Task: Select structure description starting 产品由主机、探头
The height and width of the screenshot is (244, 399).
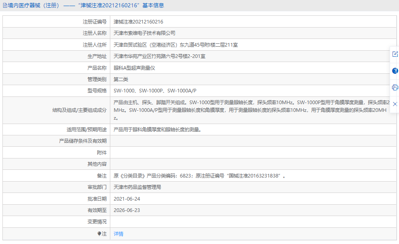Action: [x=251, y=110]
